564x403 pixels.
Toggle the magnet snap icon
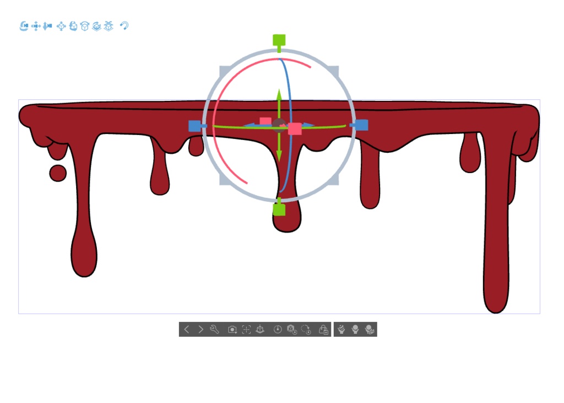[x=124, y=26]
